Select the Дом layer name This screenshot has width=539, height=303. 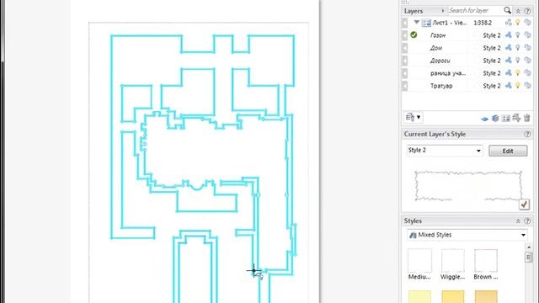tap(436, 48)
